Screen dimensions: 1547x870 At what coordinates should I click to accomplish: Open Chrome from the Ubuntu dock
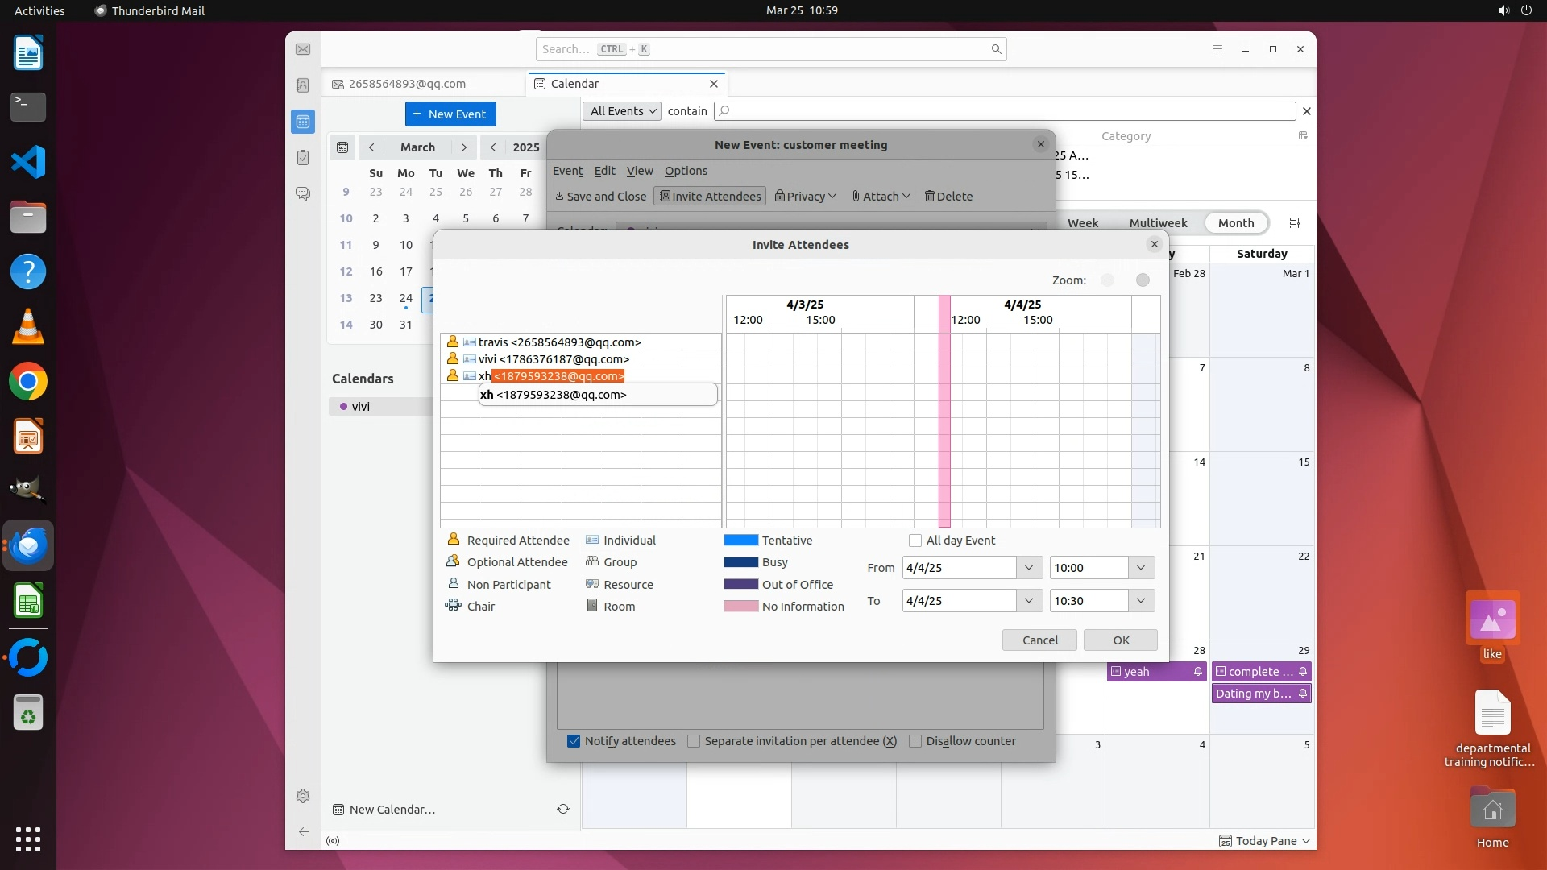[28, 382]
